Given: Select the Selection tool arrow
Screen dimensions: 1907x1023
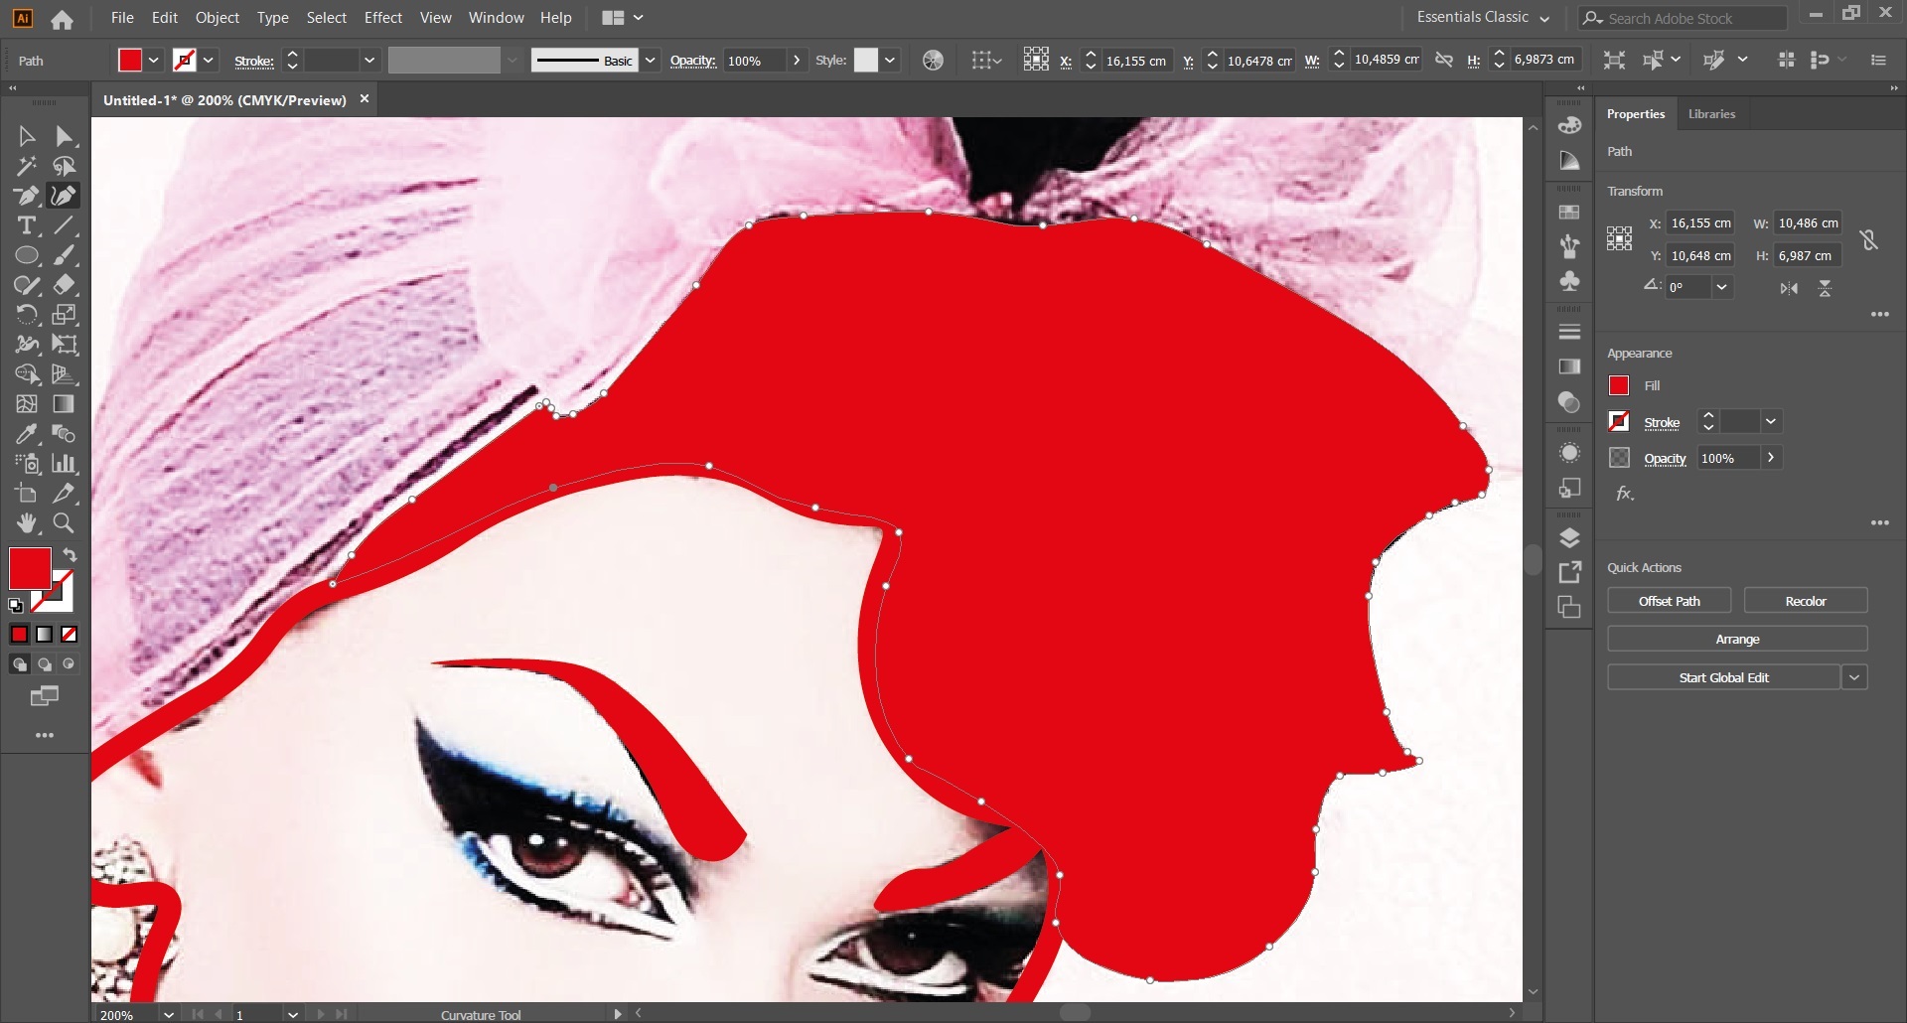Looking at the screenshot, I should point(27,136).
